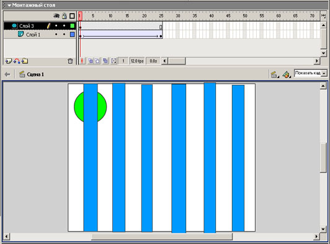Image resolution: width=330 pixels, height=244 pixels.
Task: Click the 12.0 fps frame rate field
Action: coord(137,61)
